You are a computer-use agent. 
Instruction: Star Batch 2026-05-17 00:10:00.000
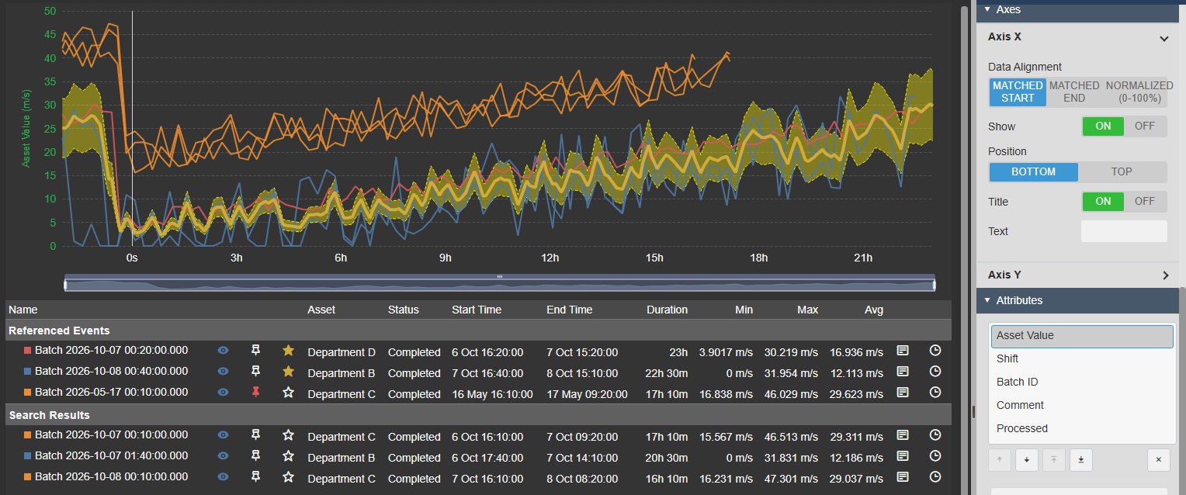288,393
